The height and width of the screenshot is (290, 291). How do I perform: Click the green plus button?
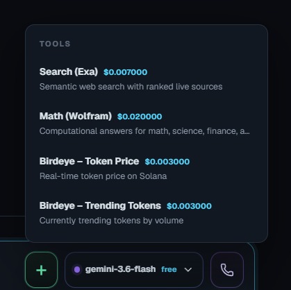pos(42,270)
